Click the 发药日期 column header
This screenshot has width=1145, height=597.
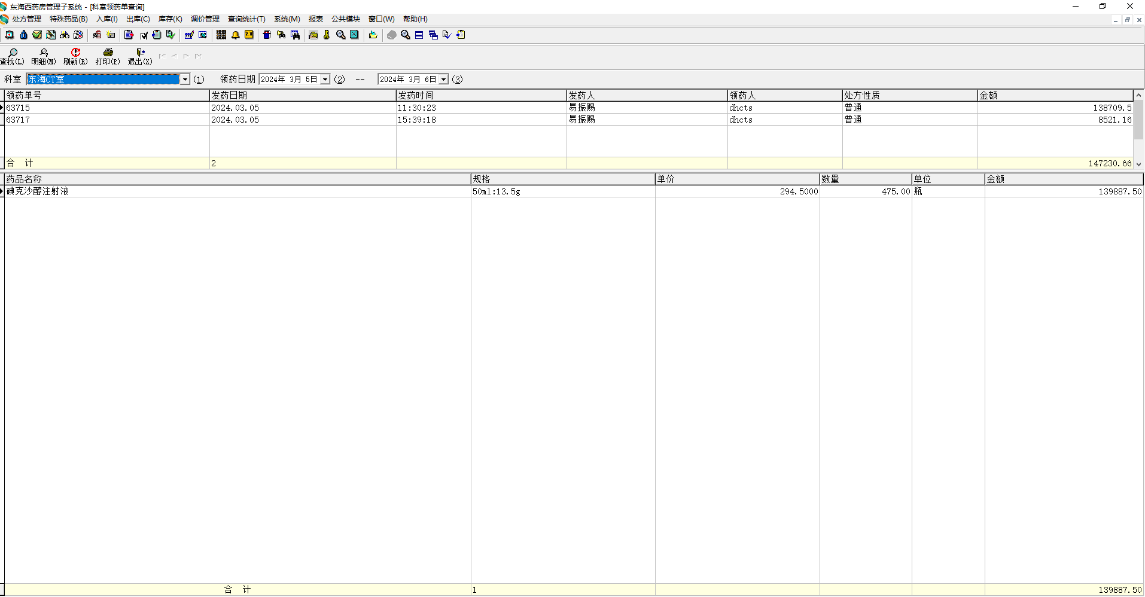pos(303,96)
